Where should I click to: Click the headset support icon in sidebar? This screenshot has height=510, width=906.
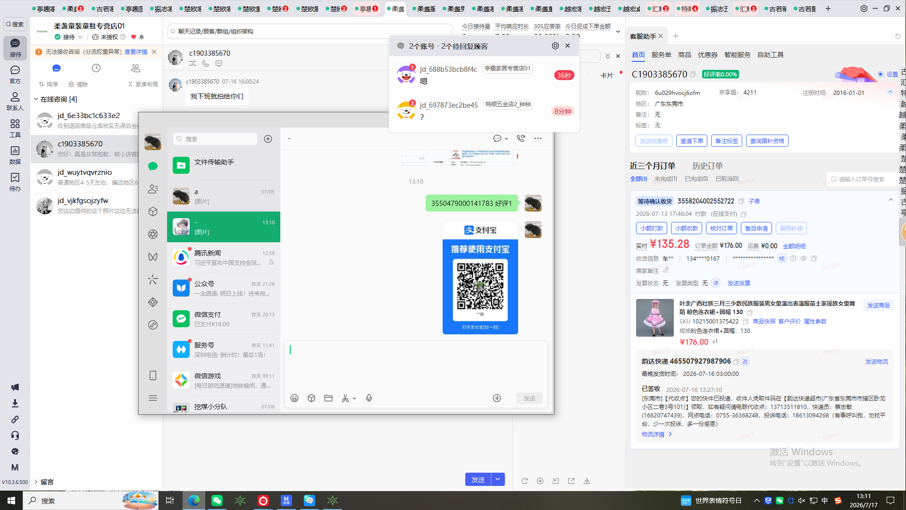click(x=15, y=435)
